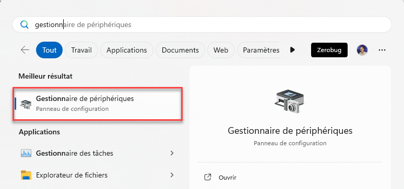Screen dimensions: 404x189
Task: Open the user profile avatar
Action: point(362,50)
